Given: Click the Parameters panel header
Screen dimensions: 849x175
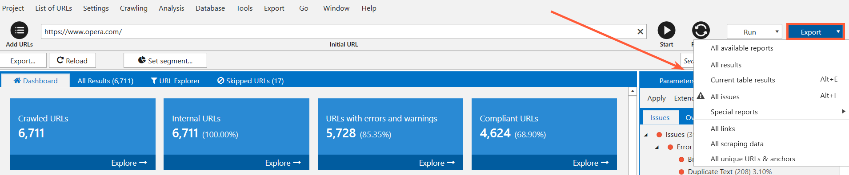Looking at the screenshot, I should [676, 81].
